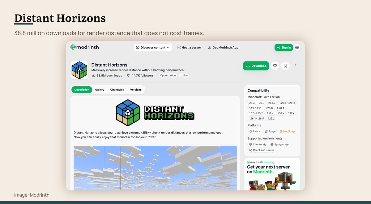Click the Client-side environment tag
Viewport: 371px width, 204px height.
point(258,145)
